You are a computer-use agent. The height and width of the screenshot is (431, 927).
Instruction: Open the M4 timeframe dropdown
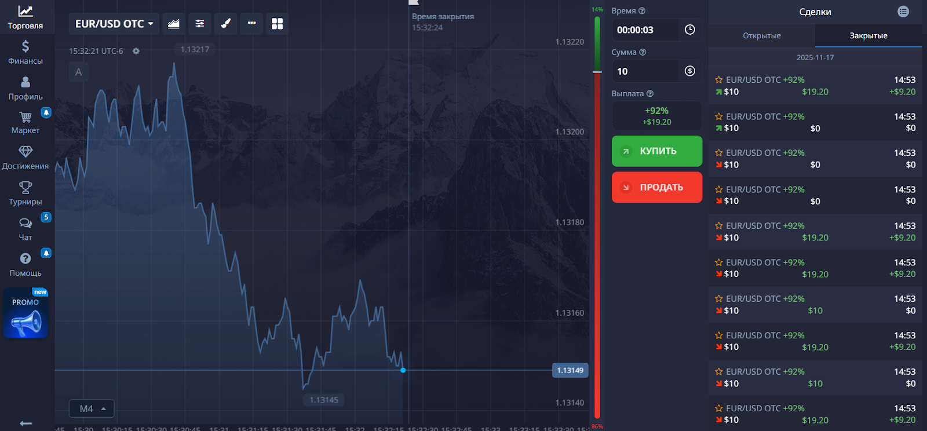[x=92, y=408]
